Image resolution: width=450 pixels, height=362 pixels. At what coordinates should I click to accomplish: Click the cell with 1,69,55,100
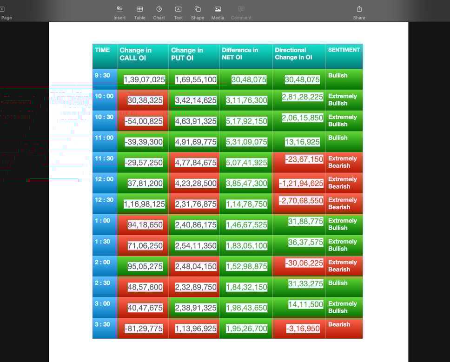click(x=194, y=79)
